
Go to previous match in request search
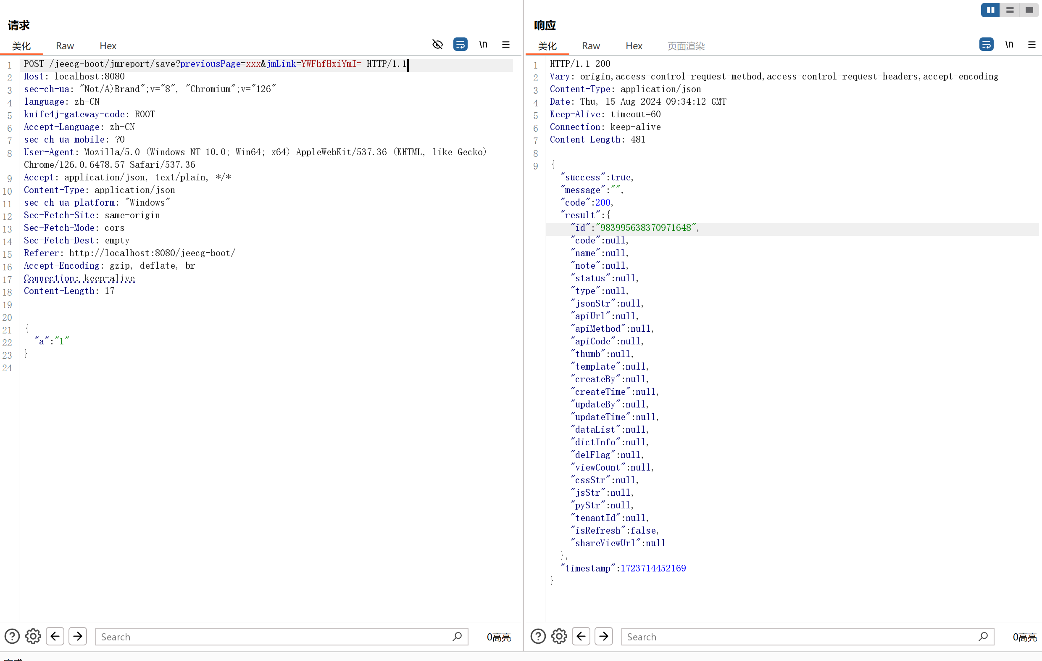click(x=55, y=636)
